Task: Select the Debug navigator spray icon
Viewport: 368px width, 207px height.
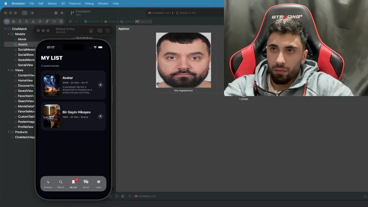Action: coord(47,22)
